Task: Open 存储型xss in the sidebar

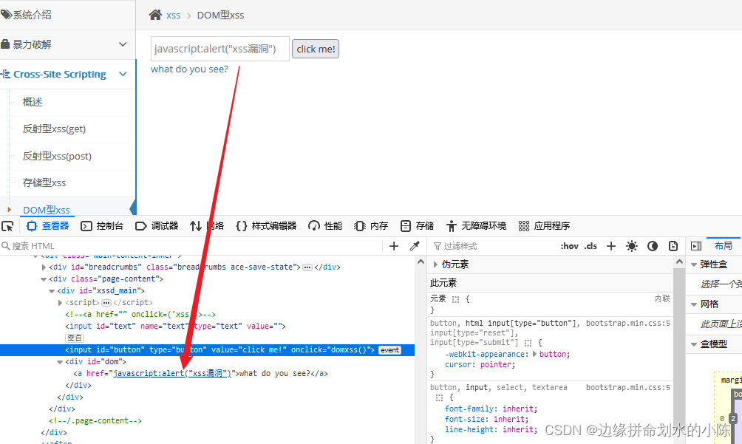Action: click(x=44, y=182)
